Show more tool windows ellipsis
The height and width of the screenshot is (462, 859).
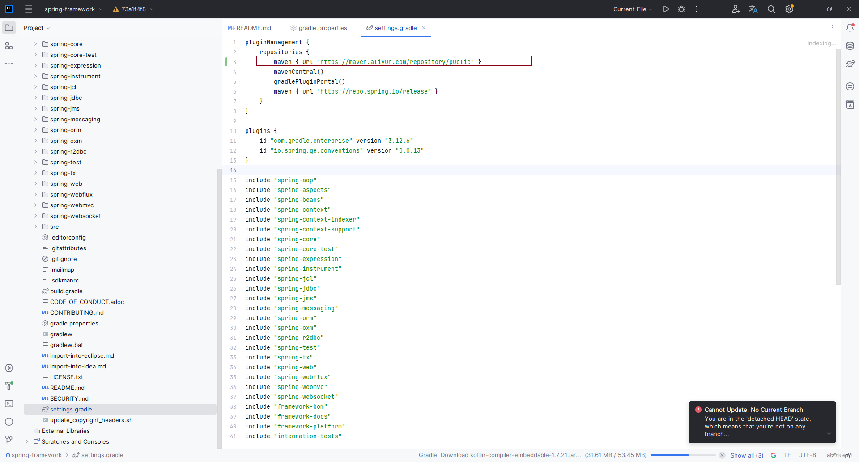(x=9, y=64)
